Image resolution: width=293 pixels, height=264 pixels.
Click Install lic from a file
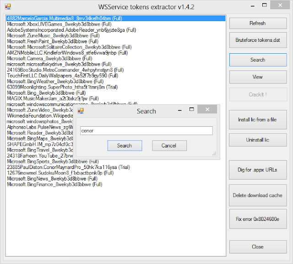(258, 120)
